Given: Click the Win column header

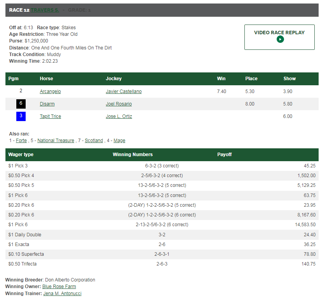Looking at the screenshot, I should coord(221,79).
